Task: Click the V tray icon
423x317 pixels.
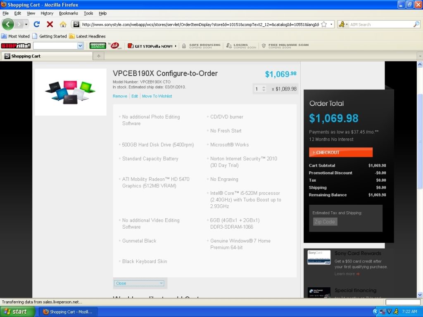Action: point(389,312)
